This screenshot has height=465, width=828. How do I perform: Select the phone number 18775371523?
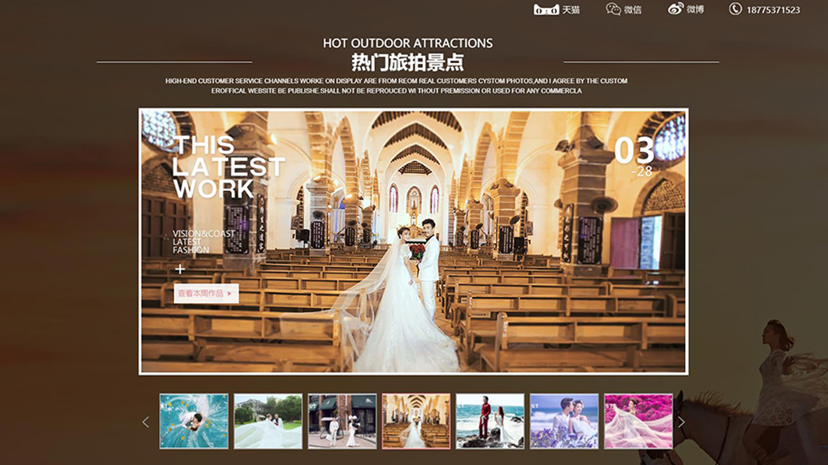[x=773, y=10]
